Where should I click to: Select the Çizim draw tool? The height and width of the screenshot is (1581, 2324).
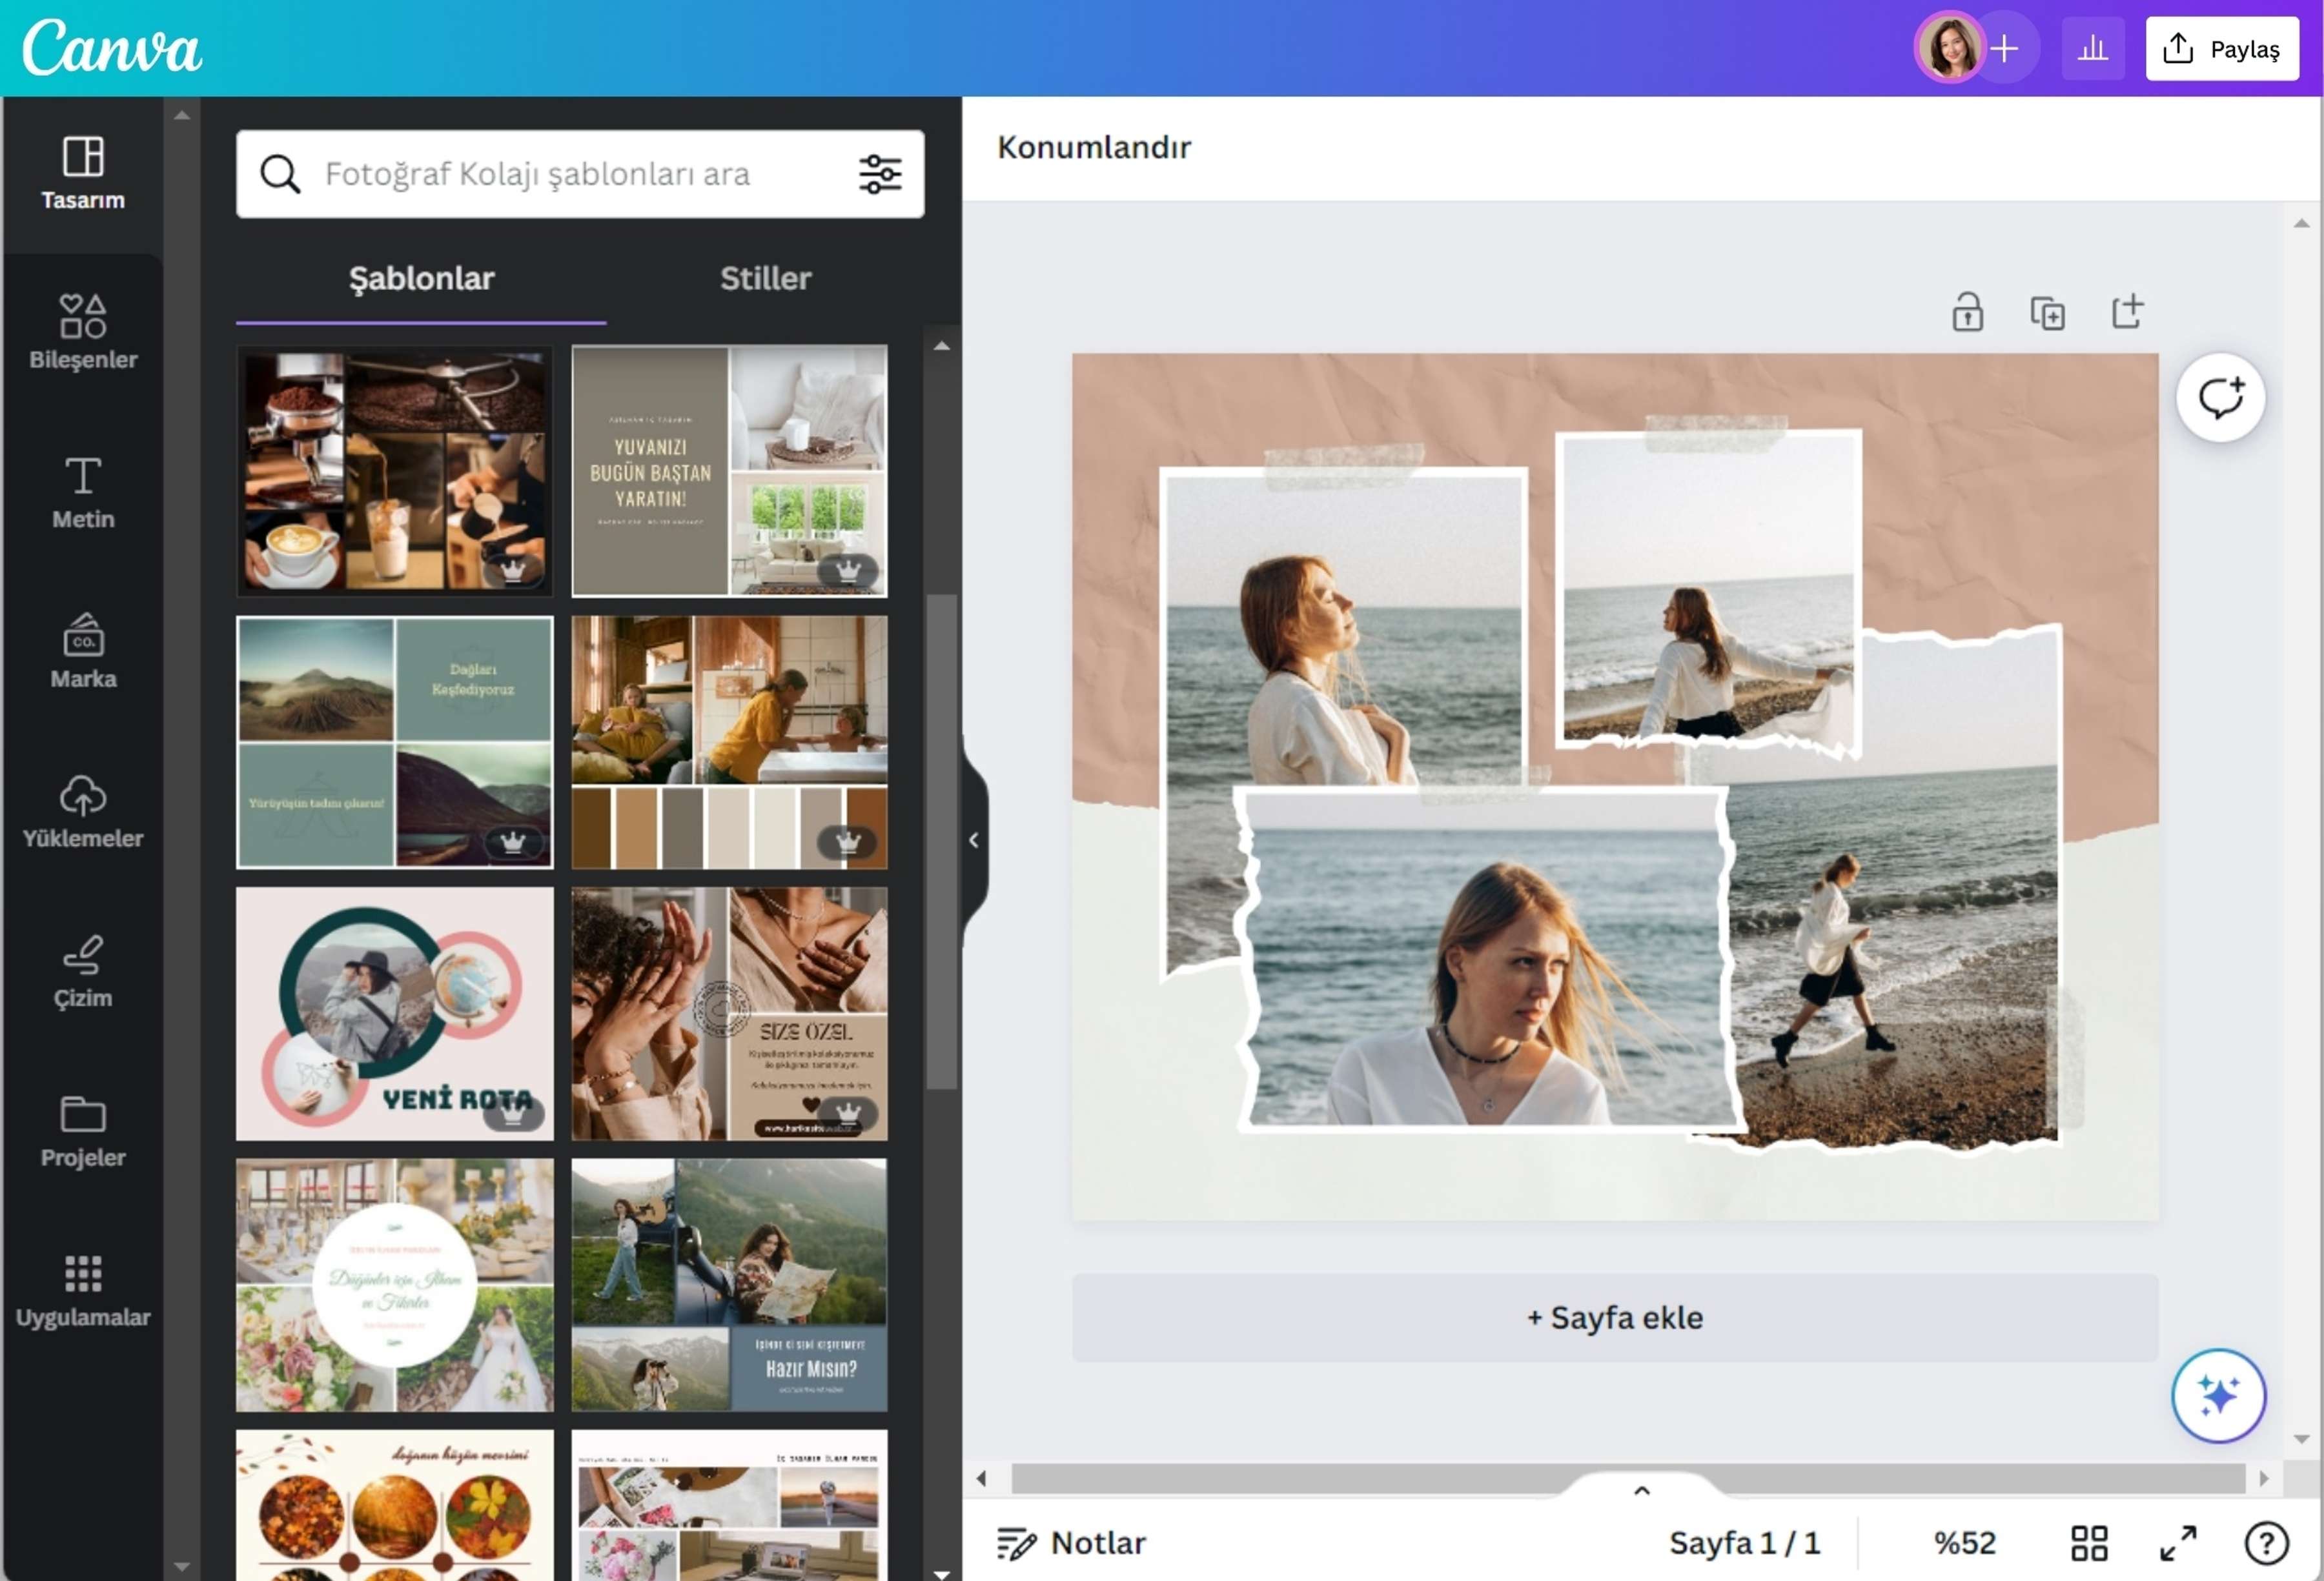(83, 971)
